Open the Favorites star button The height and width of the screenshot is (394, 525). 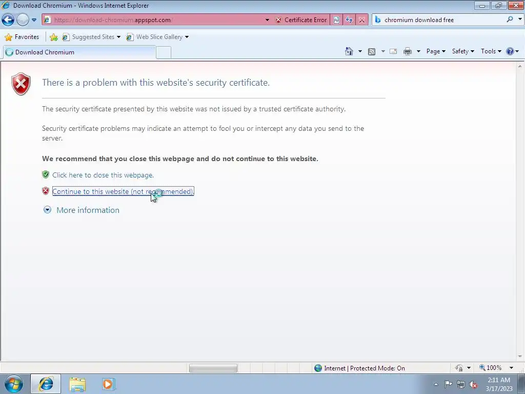point(22,37)
